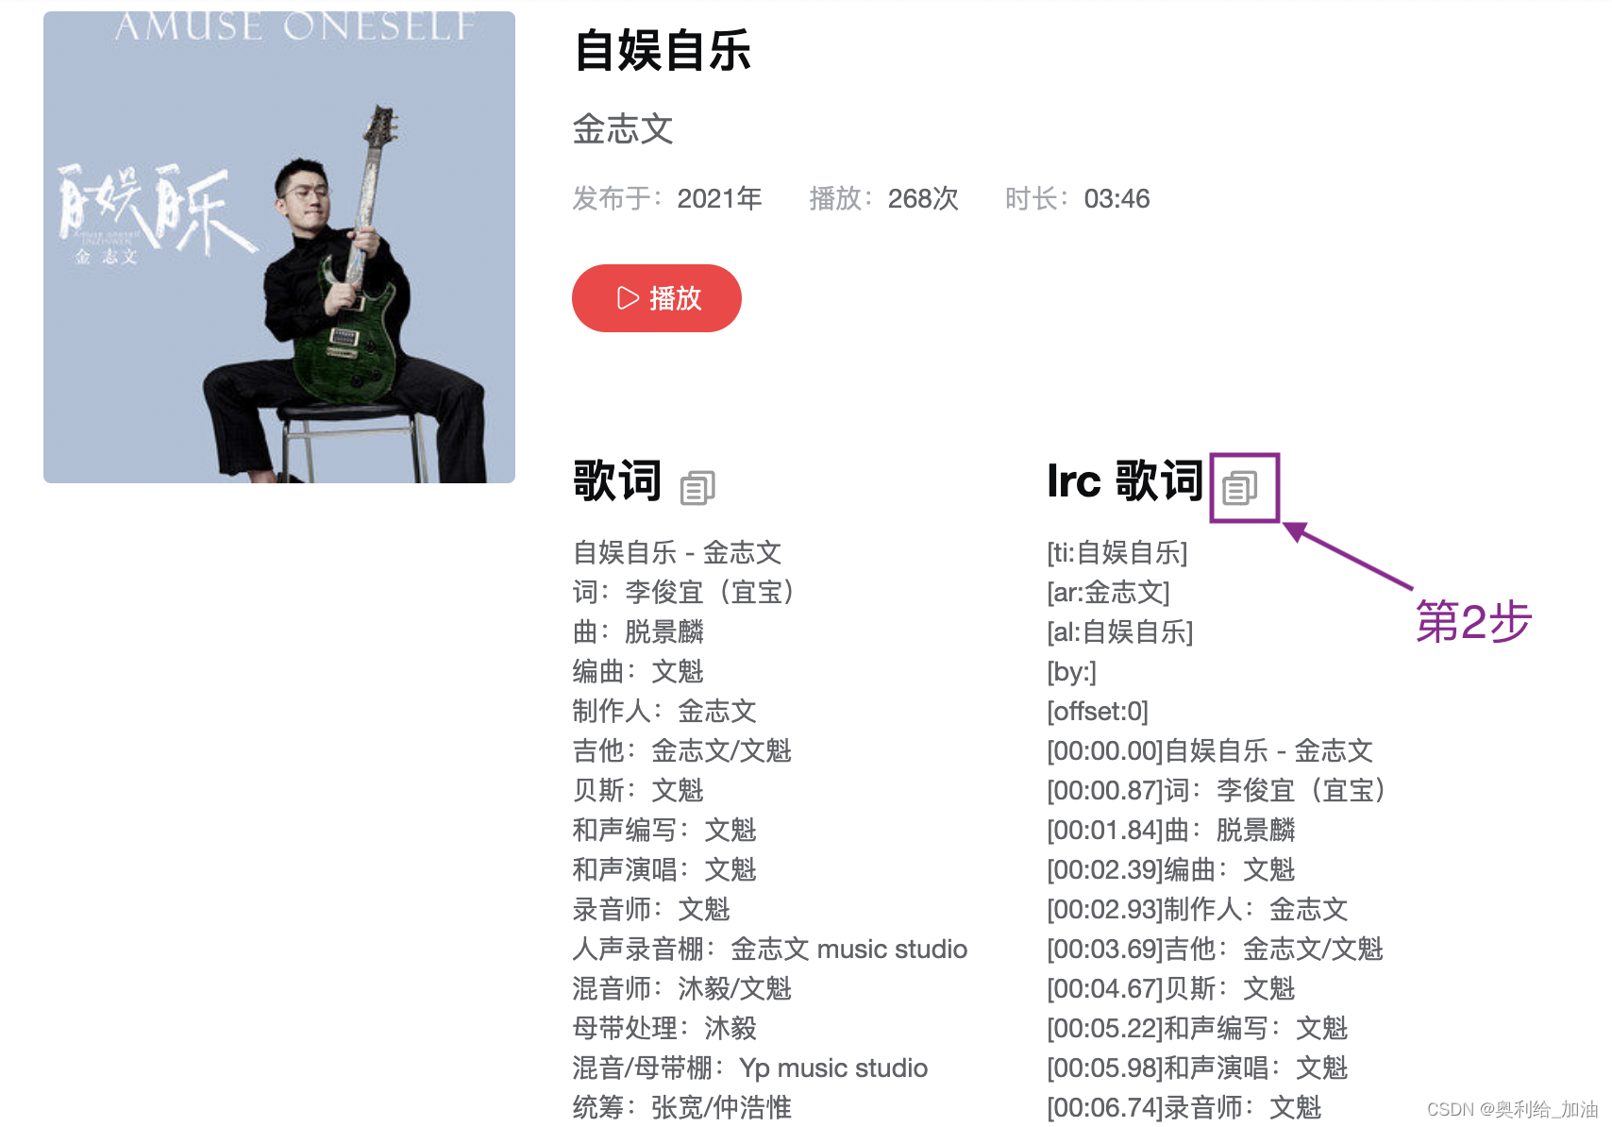This screenshot has height=1127, width=1612.
Task: Select the line 统筹：张宽/仲浩惟
Action: coord(682,1107)
